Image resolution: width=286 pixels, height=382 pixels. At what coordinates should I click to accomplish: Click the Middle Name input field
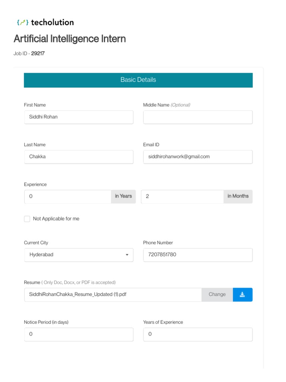click(x=198, y=117)
